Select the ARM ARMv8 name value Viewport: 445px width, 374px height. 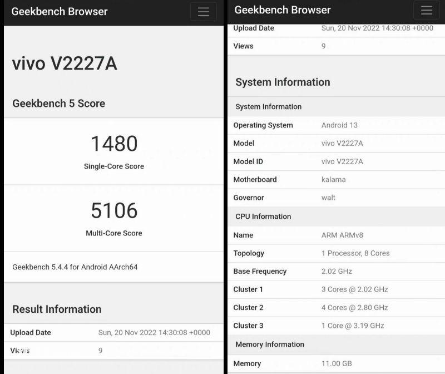click(342, 235)
